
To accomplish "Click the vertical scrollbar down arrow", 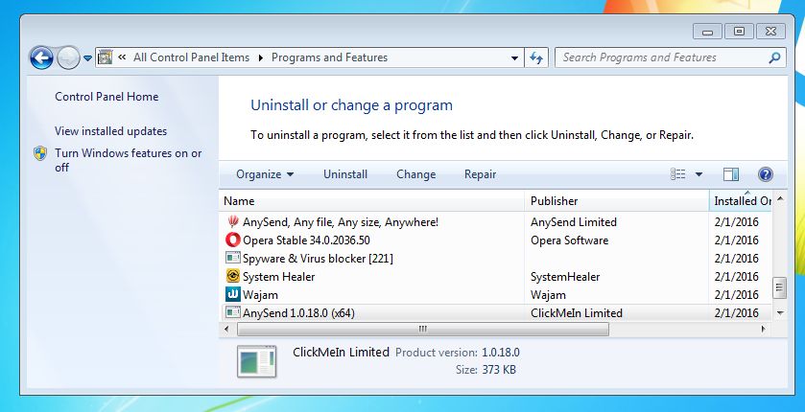I will 780,312.
